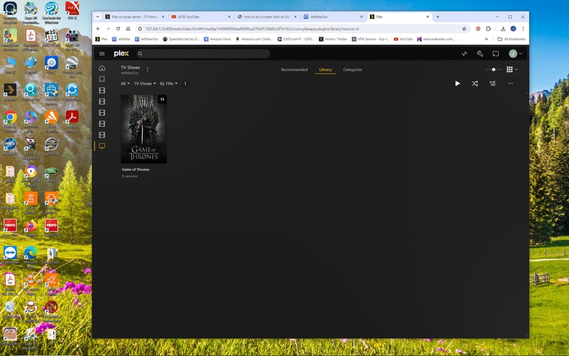Open the grid view mode dropdown
569x356 pixels.
tap(512, 69)
